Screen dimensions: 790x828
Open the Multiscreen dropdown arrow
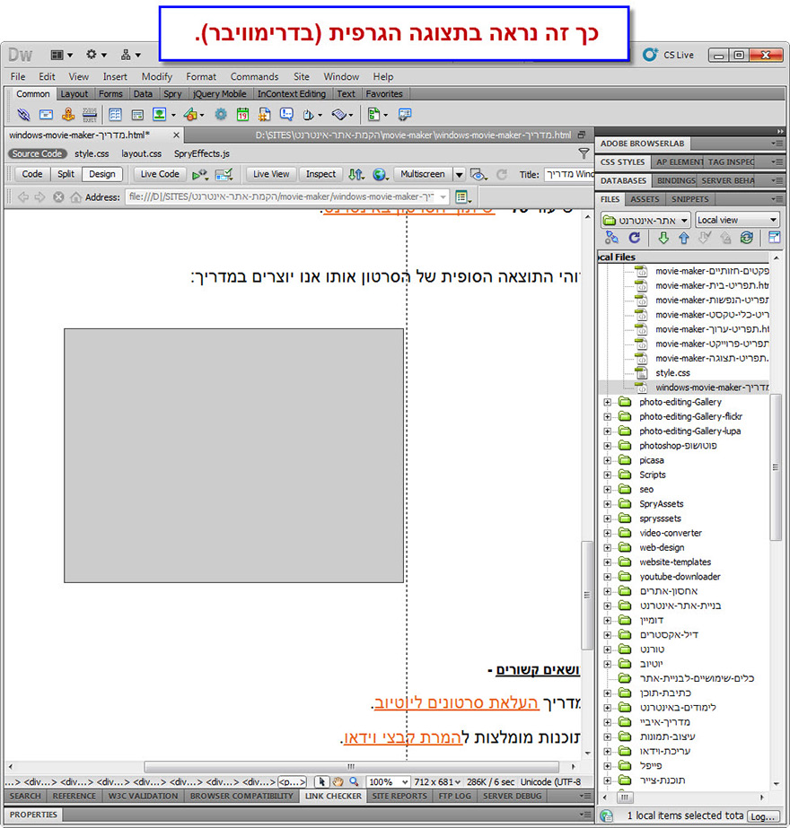click(460, 174)
